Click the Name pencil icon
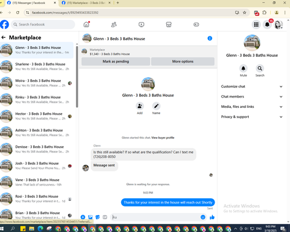 (x=156, y=106)
